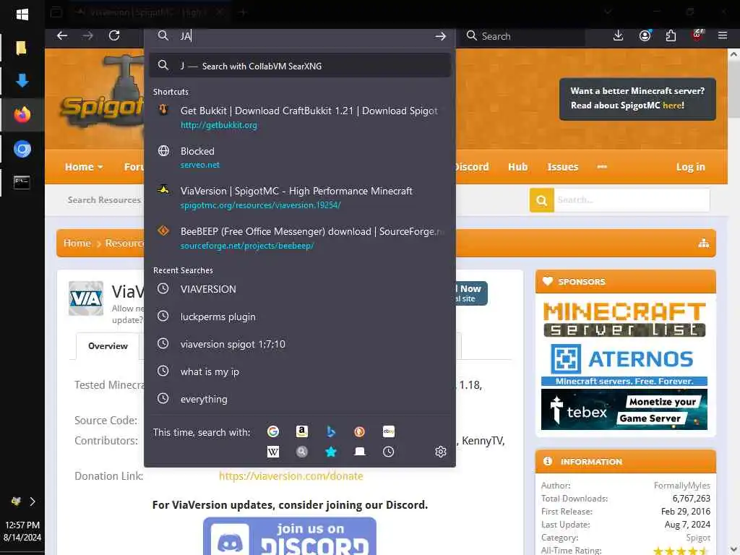
Task: Search this time with DuckDuckGo
Action: pyautogui.click(x=360, y=431)
